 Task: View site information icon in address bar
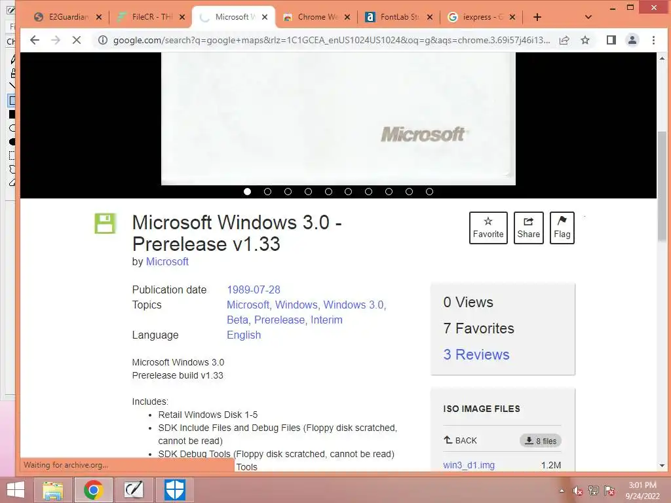point(102,40)
